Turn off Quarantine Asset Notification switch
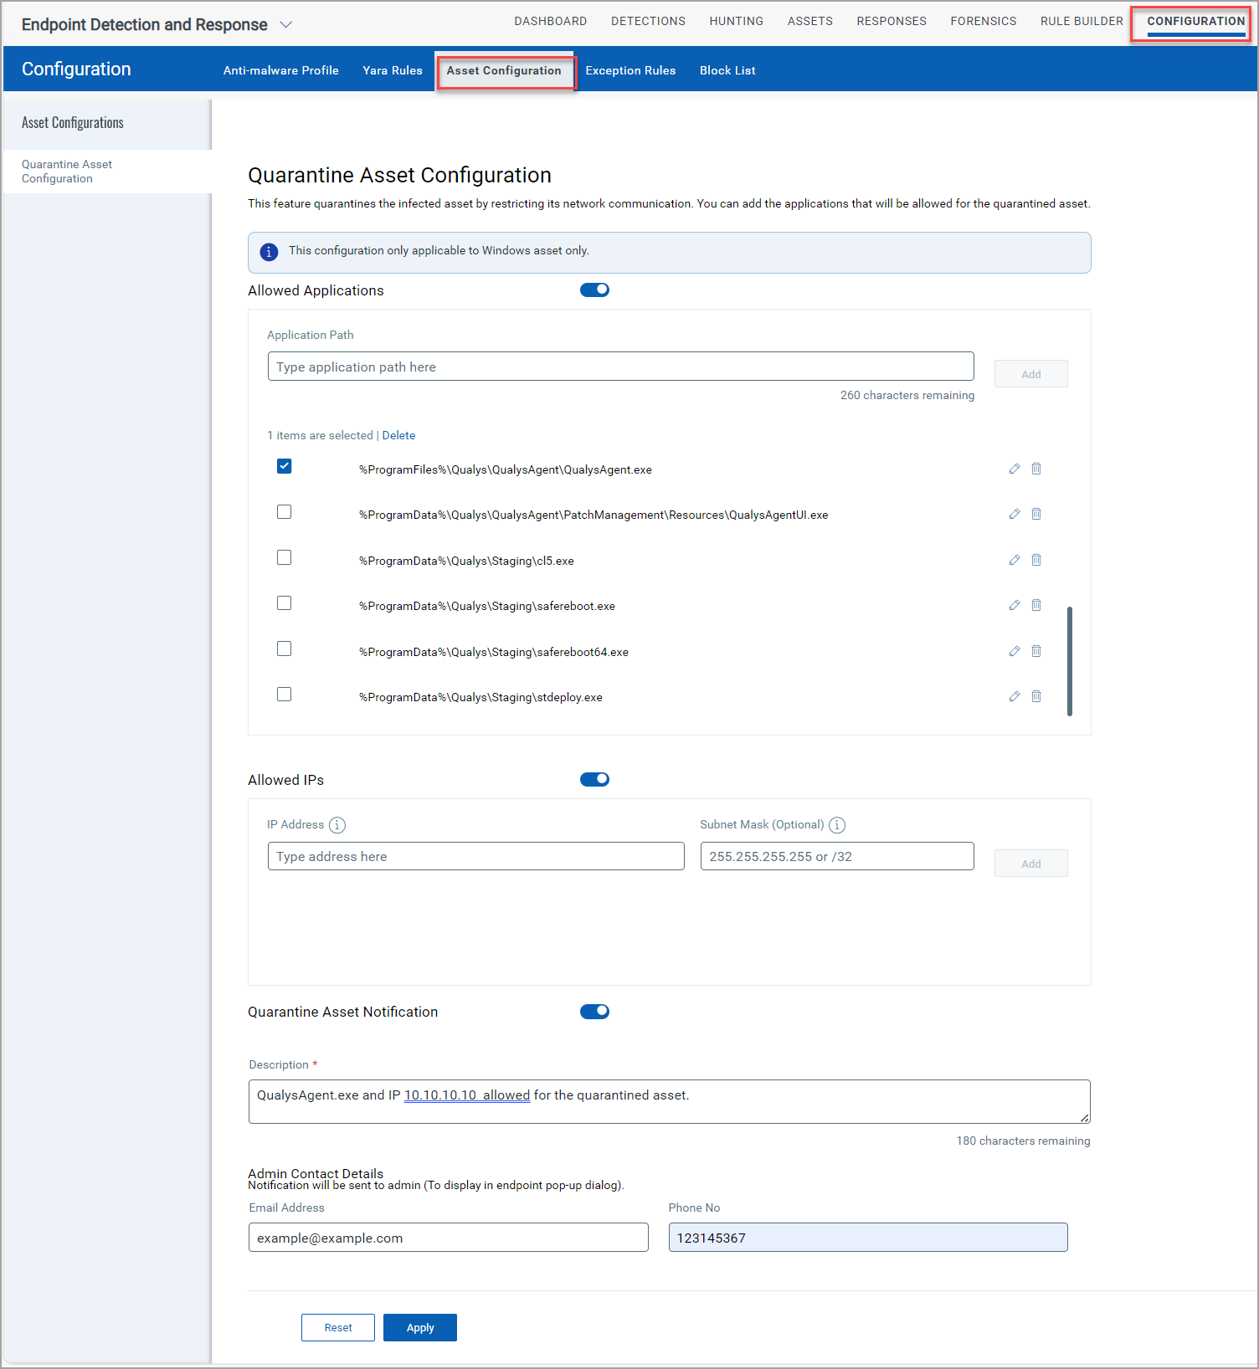1259x1369 pixels. pyautogui.click(x=594, y=1012)
